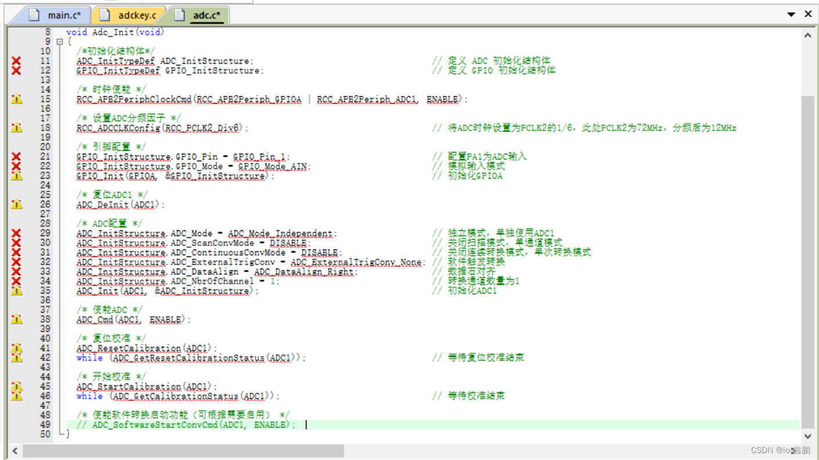819x460 pixels.
Task: Click the comment mentioning 72MHz on line 18
Action: point(584,128)
